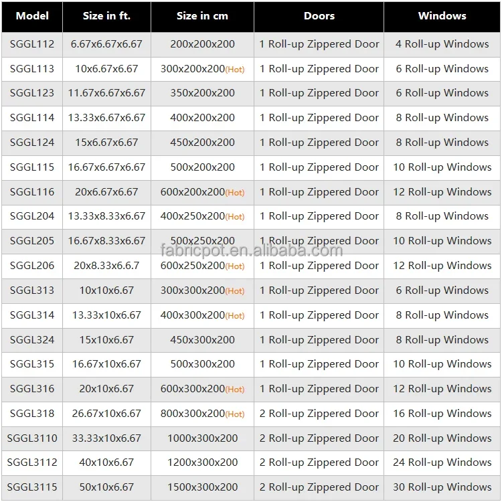
Task: Select the SGGL324 model cell
Action: pyautogui.click(x=32, y=340)
